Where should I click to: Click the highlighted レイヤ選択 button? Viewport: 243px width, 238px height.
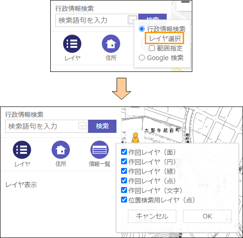pyautogui.click(x=164, y=38)
